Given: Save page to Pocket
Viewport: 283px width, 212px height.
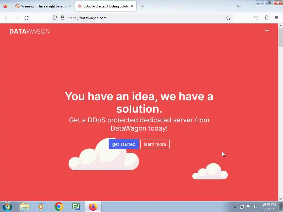Looking at the screenshot, I should [x=256, y=18].
